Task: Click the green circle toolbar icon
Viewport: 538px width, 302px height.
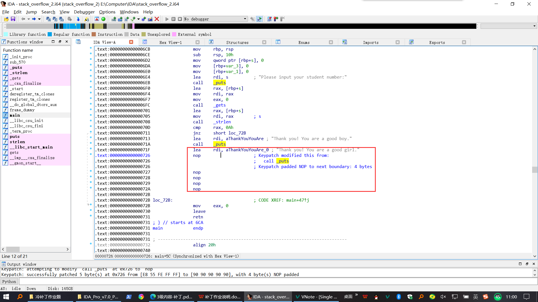Action: [x=103, y=19]
